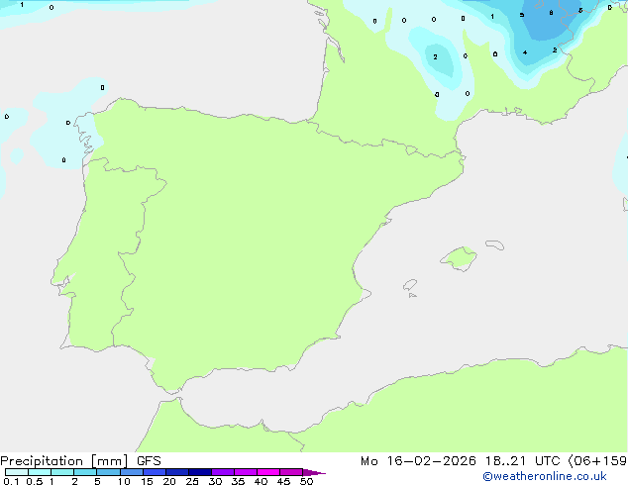Pick the 10–15 mm legend color swatch
The width and height of the screenshot is (628, 485).
coord(132,472)
